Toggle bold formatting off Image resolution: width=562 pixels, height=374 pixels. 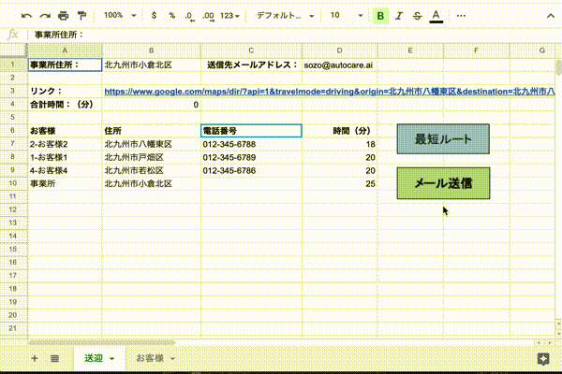click(379, 16)
